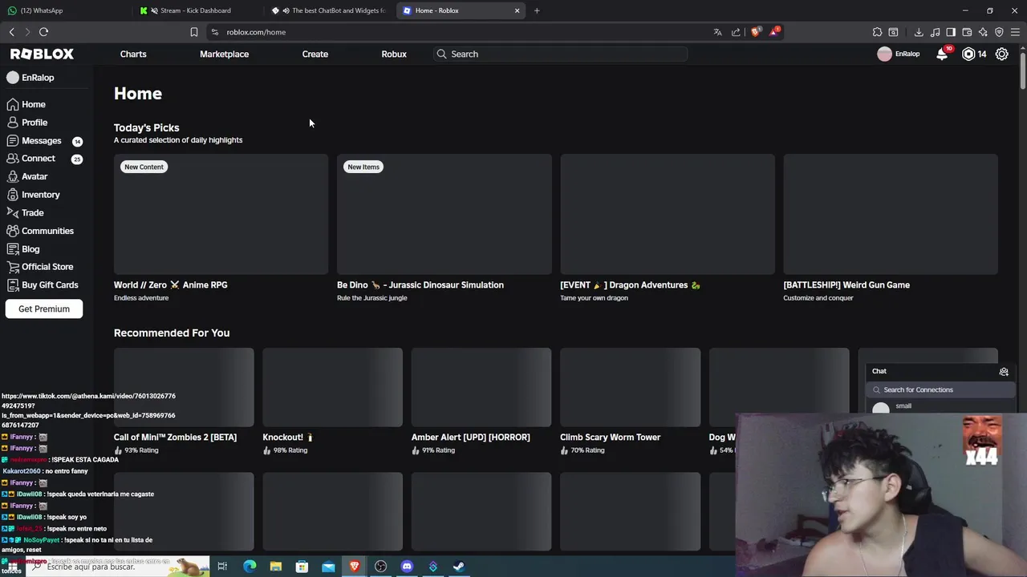Viewport: 1027px width, 577px height.
Task: Open the Charts menu
Action: coord(133,54)
